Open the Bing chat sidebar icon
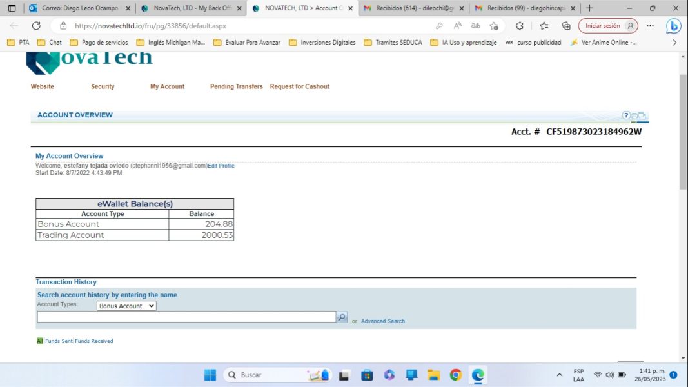Image resolution: width=688 pixels, height=387 pixels. coord(673,26)
